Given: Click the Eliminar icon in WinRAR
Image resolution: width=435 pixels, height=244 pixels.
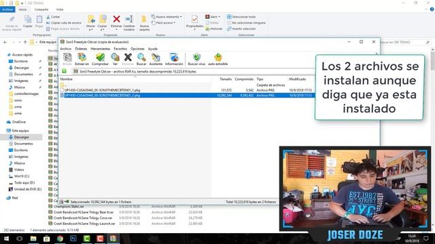Looking at the screenshot, I should coord(128,59).
